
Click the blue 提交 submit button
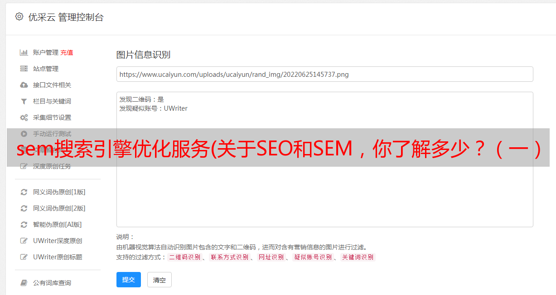click(x=129, y=280)
